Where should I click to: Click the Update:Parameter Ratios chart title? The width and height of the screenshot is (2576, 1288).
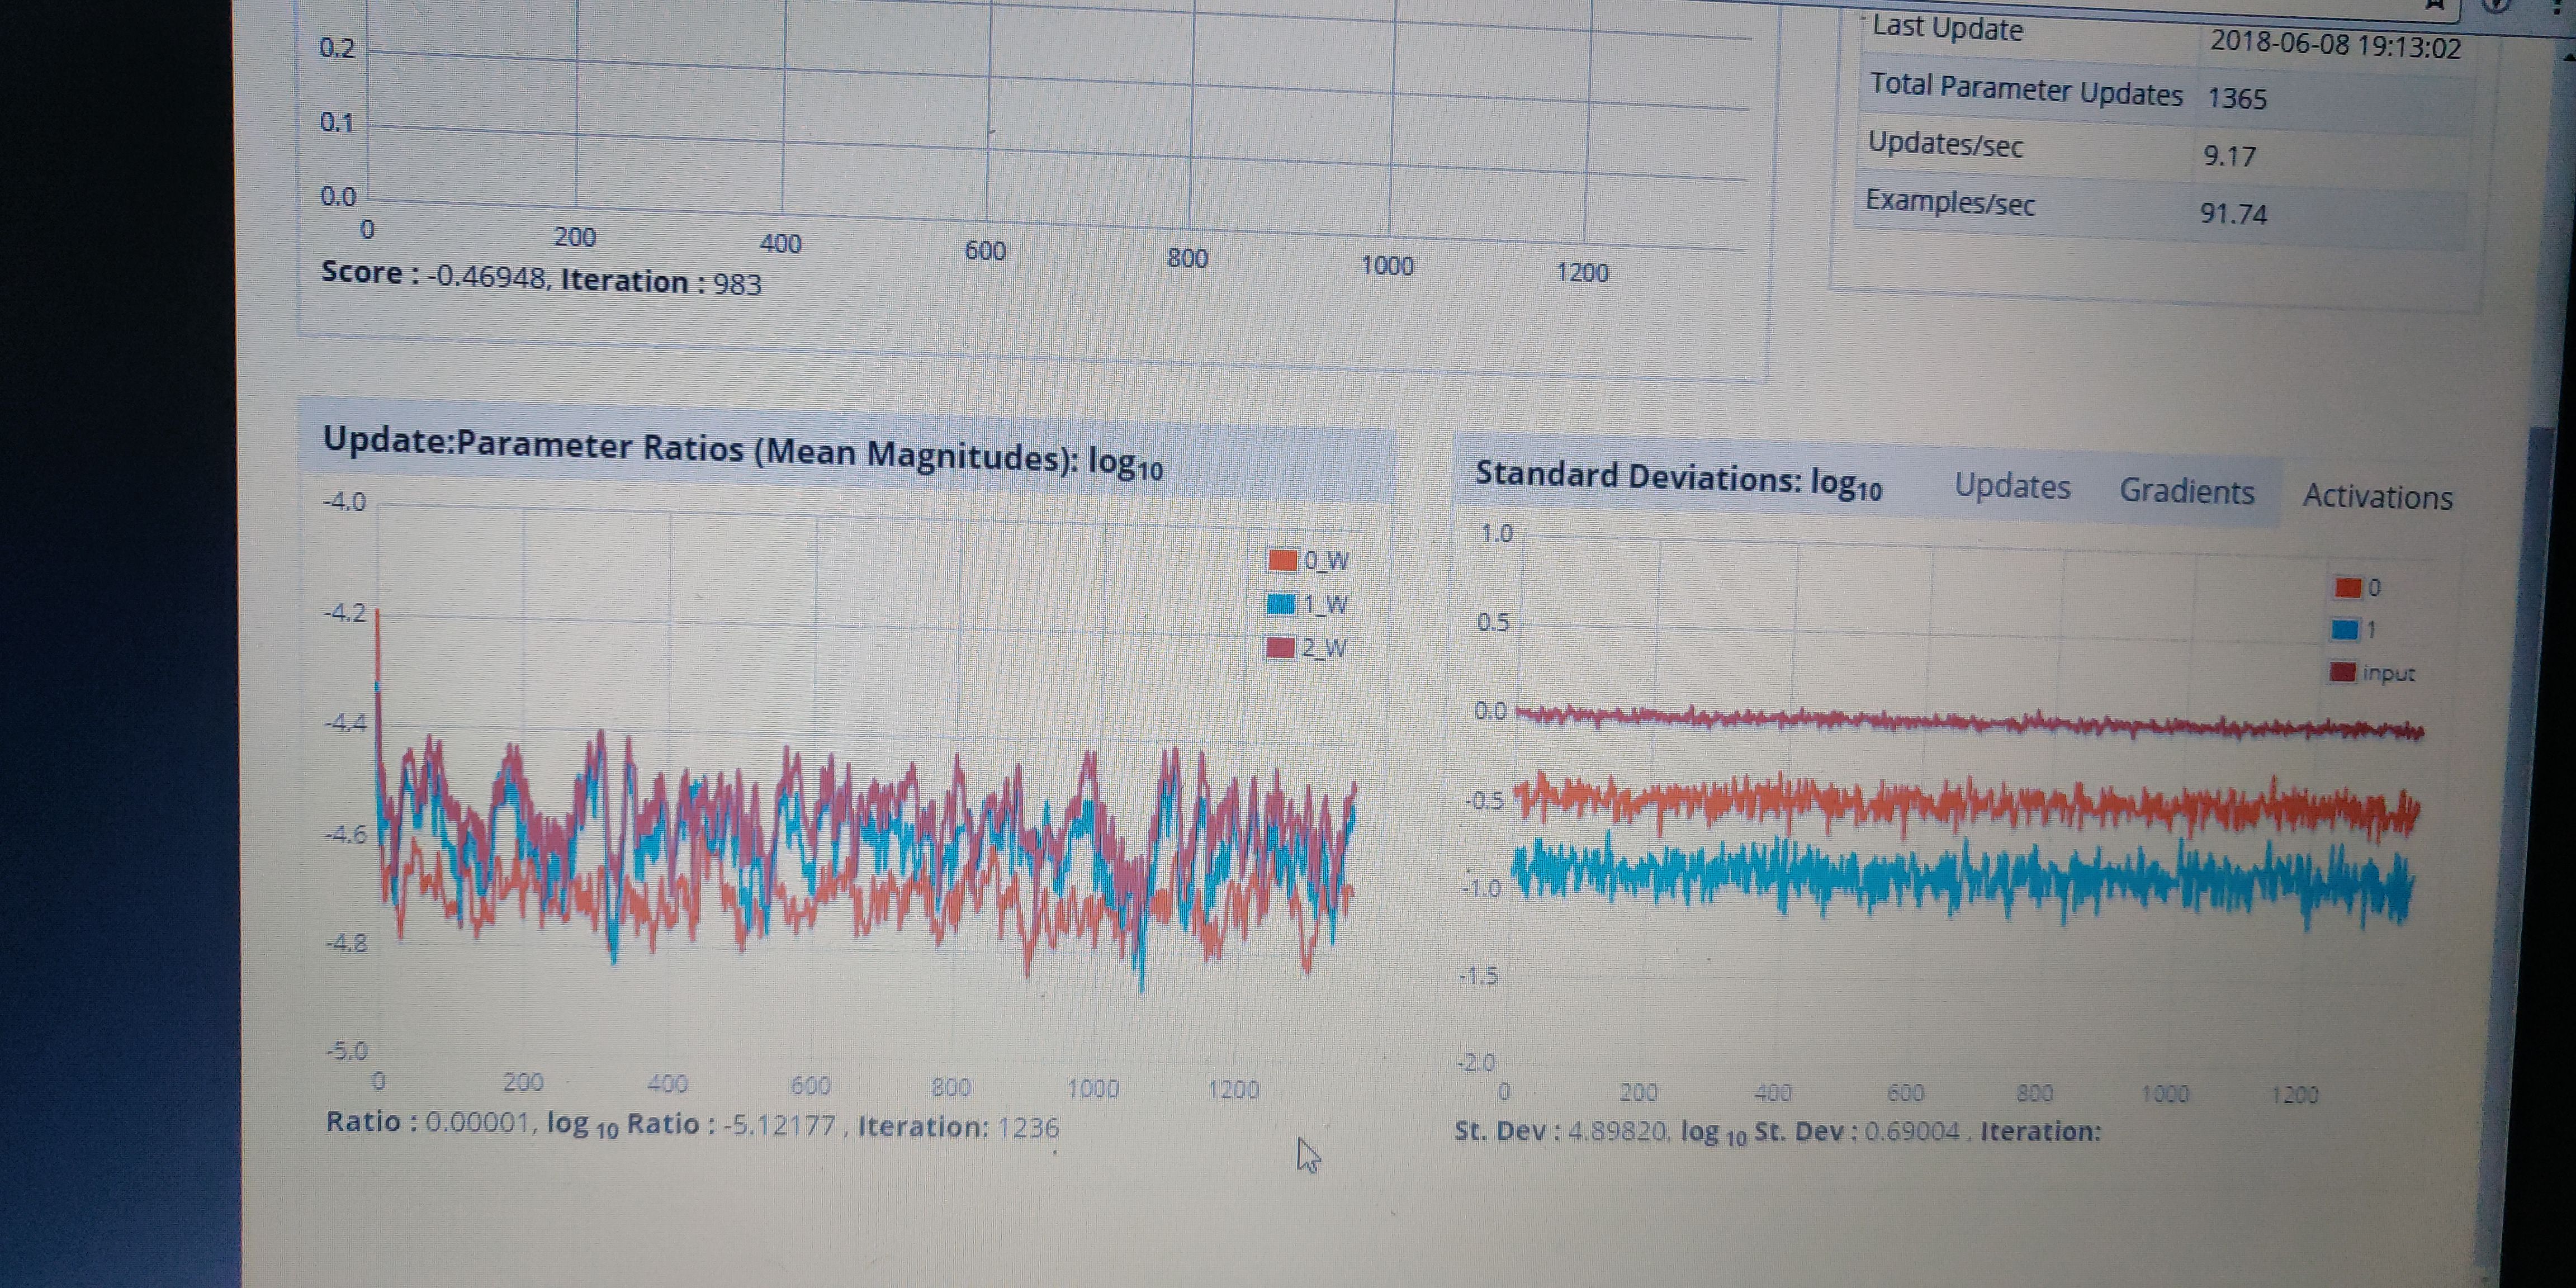pyautogui.click(x=743, y=453)
